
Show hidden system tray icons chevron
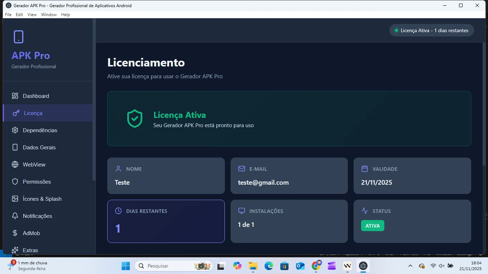coord(410,266)
